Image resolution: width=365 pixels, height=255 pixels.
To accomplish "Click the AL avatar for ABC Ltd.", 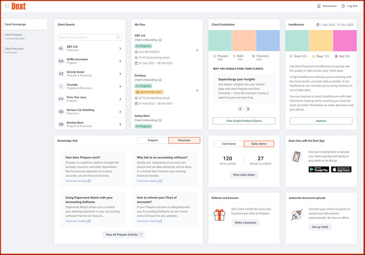I will (61, 48).
